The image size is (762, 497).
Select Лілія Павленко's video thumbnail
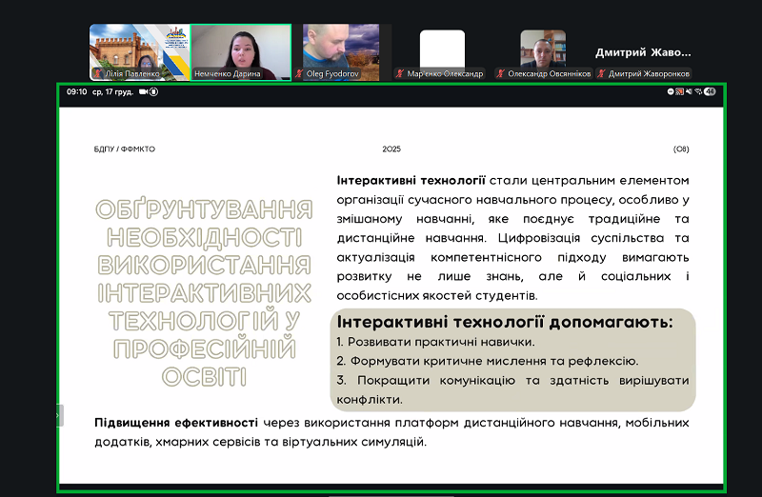pyautogui.click(x=139, y=48)
